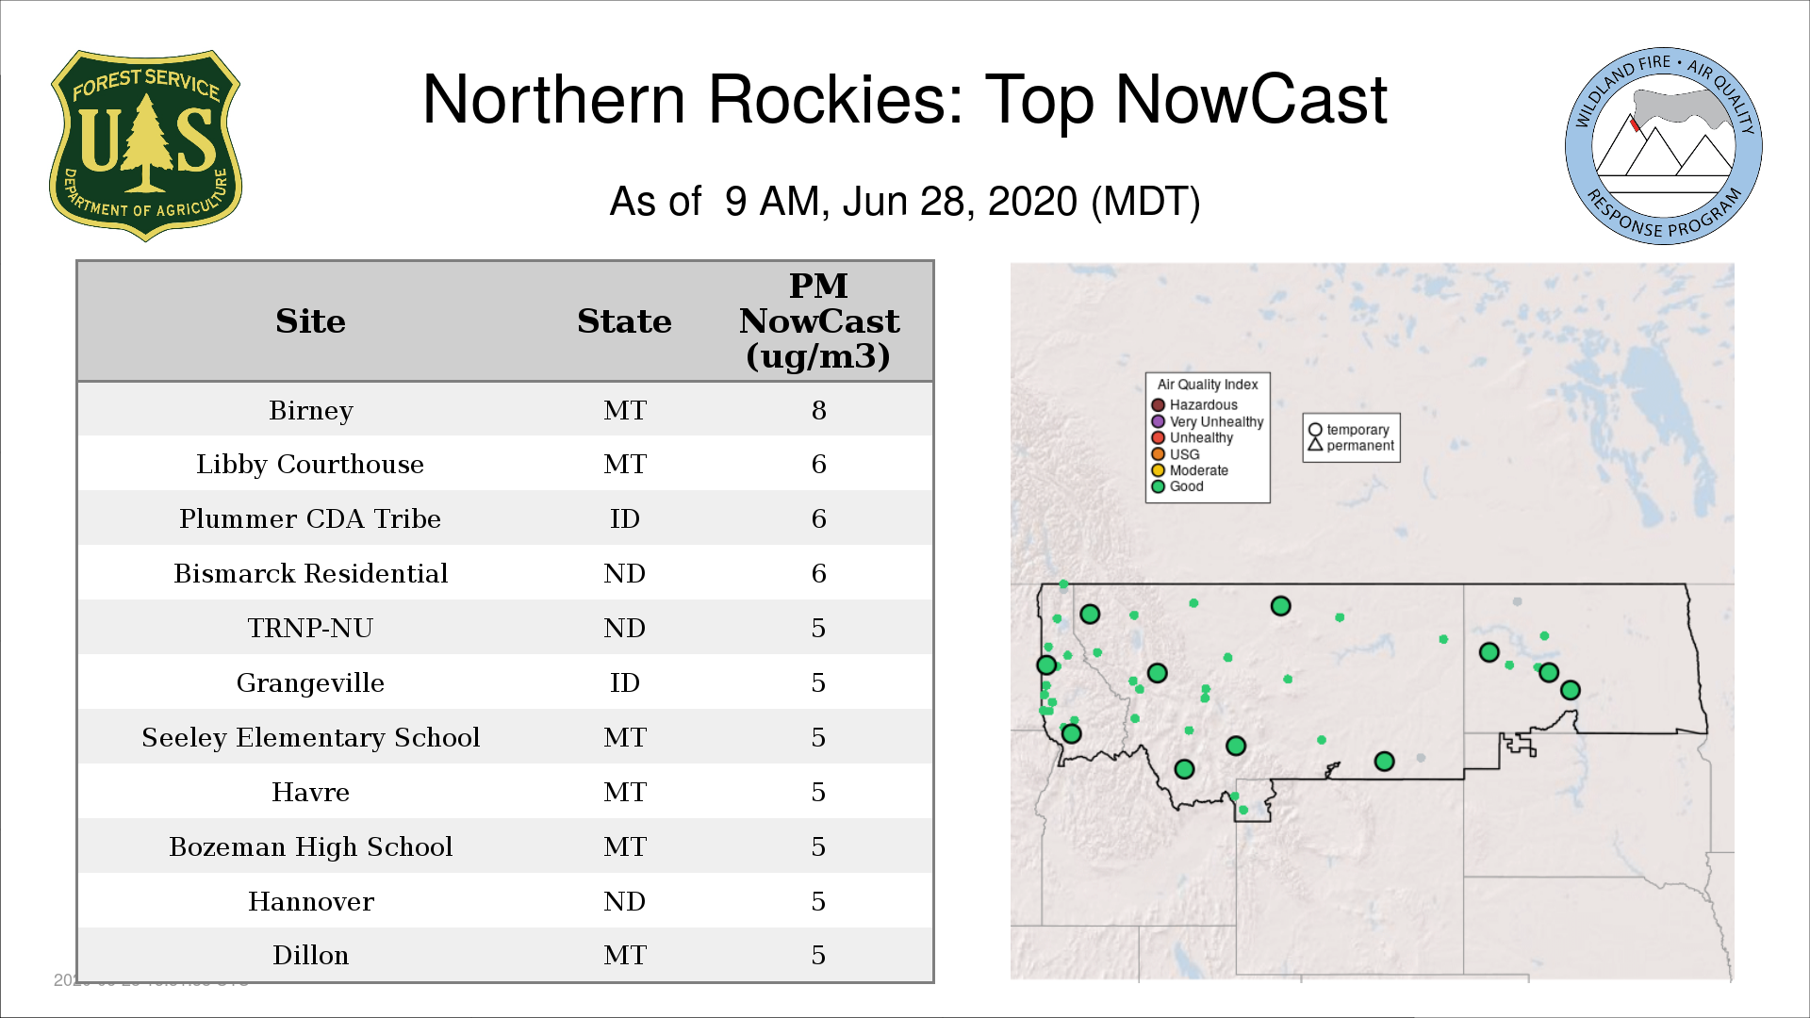This screenshot has height=1018, width=1810.
Task: Click the State column header
Action: 624,321
